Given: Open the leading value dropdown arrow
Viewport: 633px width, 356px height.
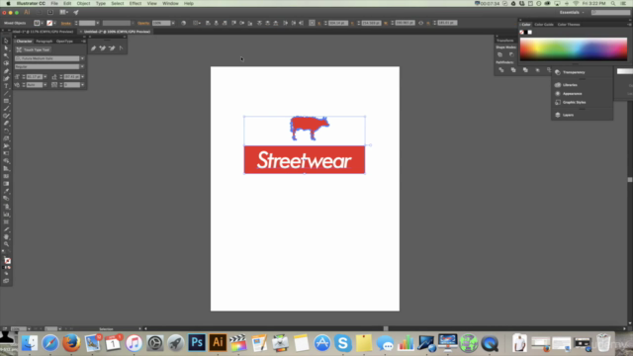Looking at the screenshot, I should pyautogui.click(x=82, y=77).
